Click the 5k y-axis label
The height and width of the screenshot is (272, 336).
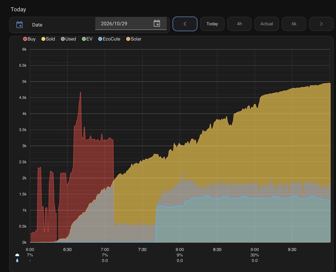point(24,81)
